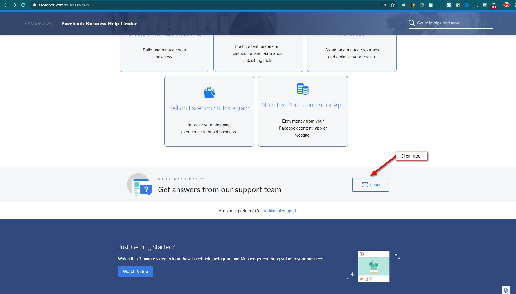Viewport: 516px width, 294px height.
Task: Open the gray arrow extension icon
Action: (x=422, y=5)
